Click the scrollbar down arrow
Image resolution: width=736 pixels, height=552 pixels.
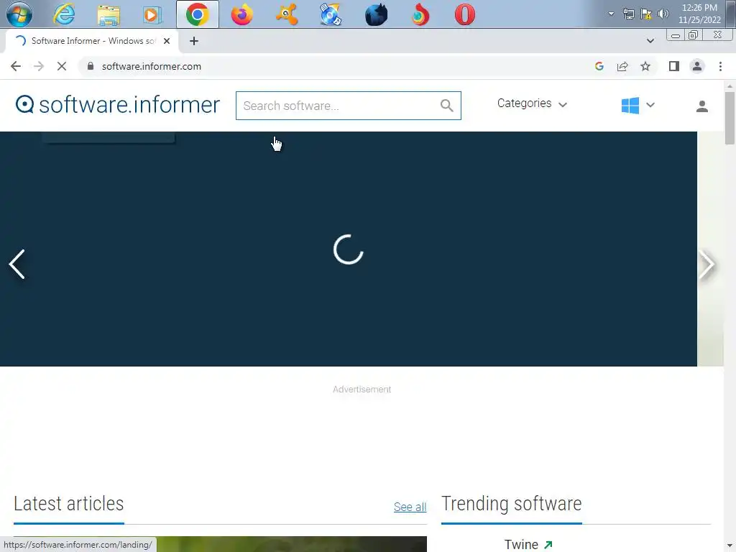pyautogui.click(x=730, y=547)
